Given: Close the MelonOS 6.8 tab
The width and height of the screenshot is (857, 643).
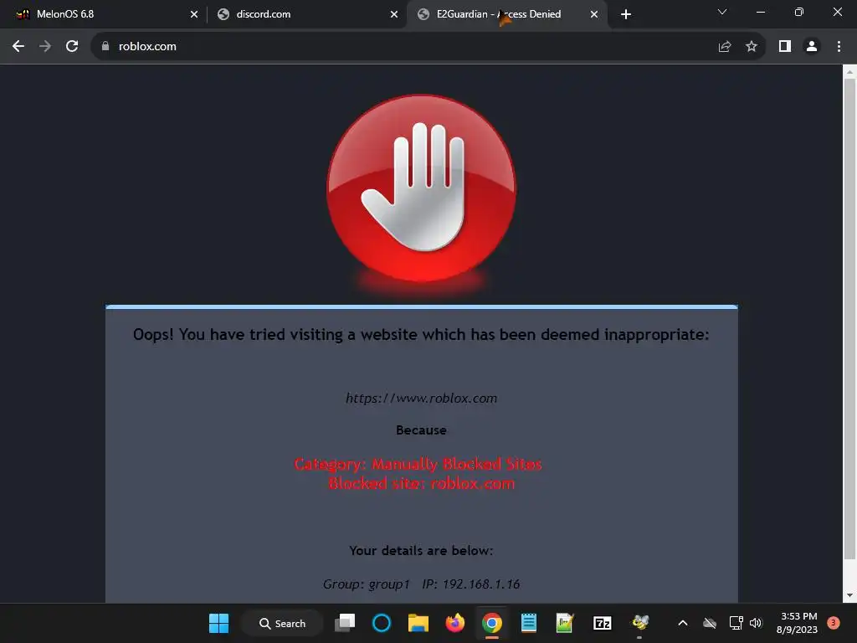Looking at the screenshot, I should pyautogui.click(x=194, y=14).
